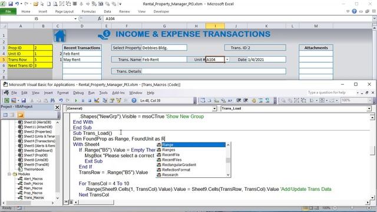This screenshot has height=212, width=377.
Task: Click Open folder icon in Excel quick access
Action: click(x=35, y=4)
